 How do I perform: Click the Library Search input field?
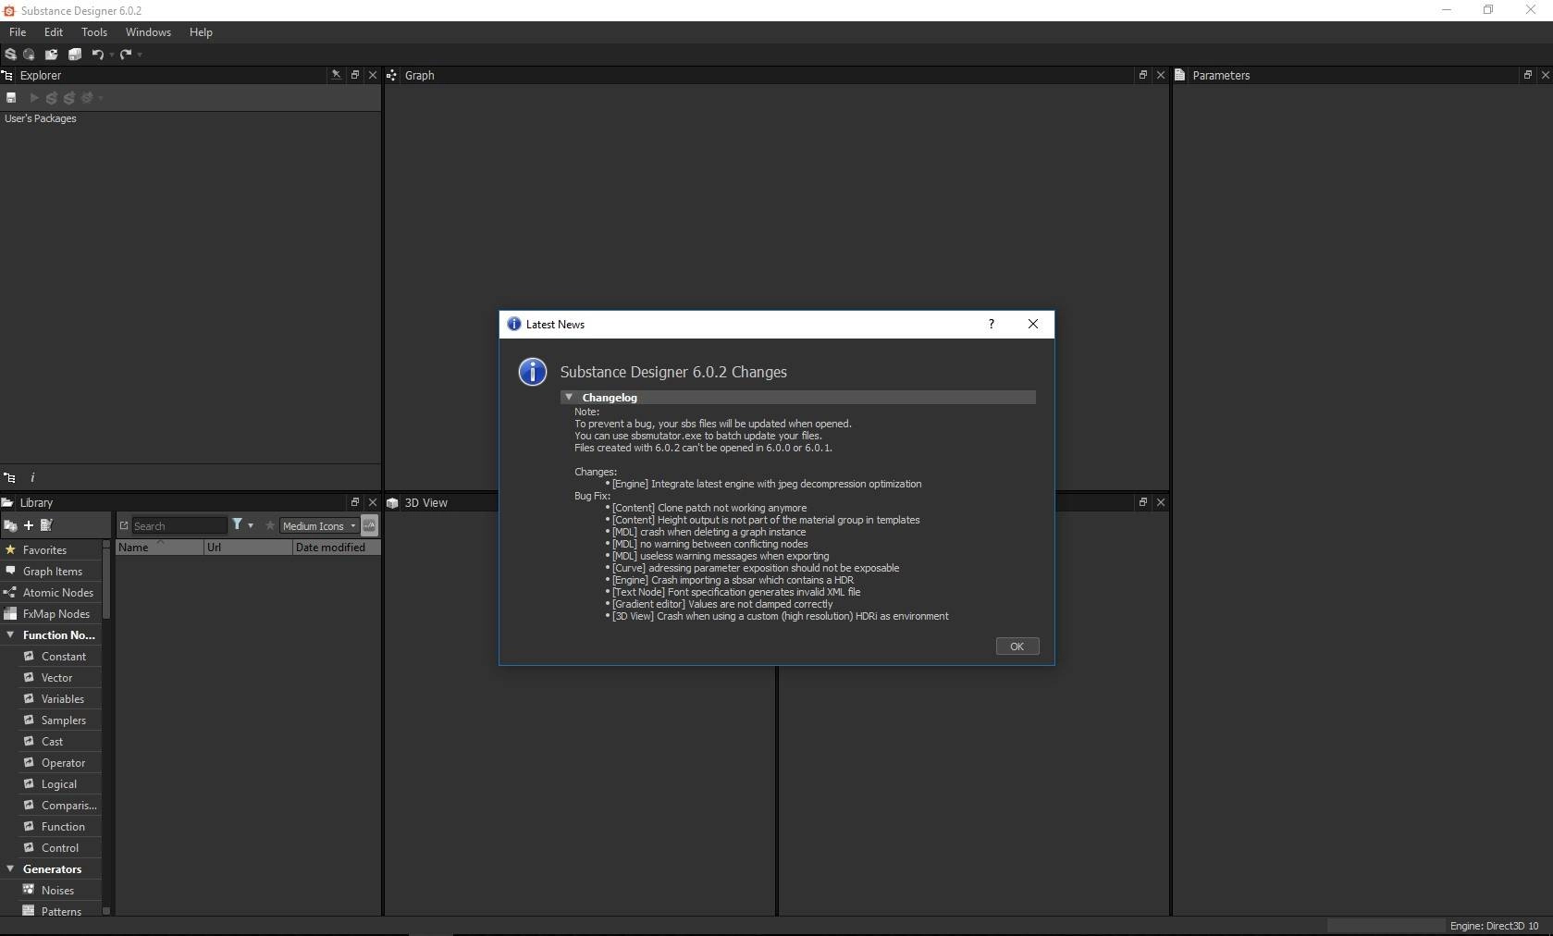[179, 525]
